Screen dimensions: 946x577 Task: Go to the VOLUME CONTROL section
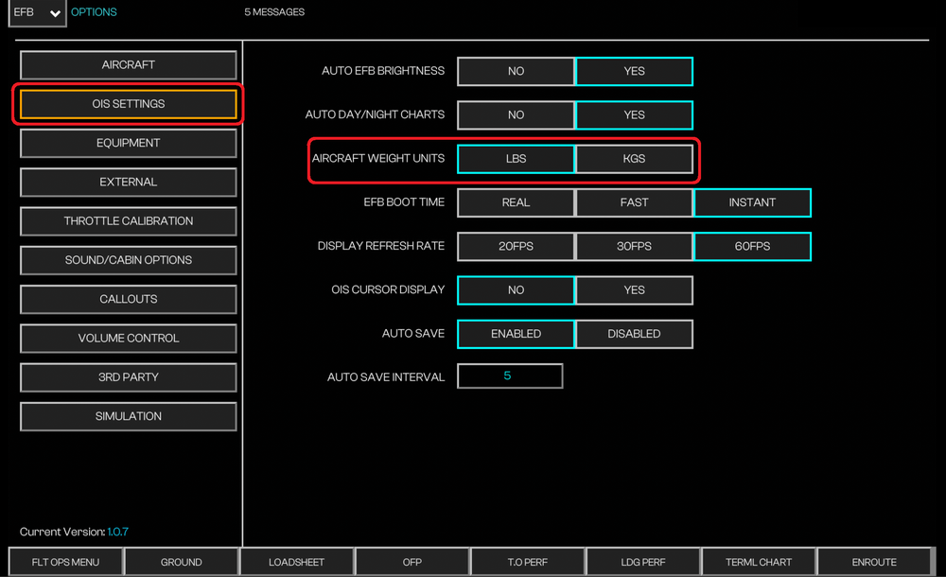pyautogui.click(x=129, y=338)
